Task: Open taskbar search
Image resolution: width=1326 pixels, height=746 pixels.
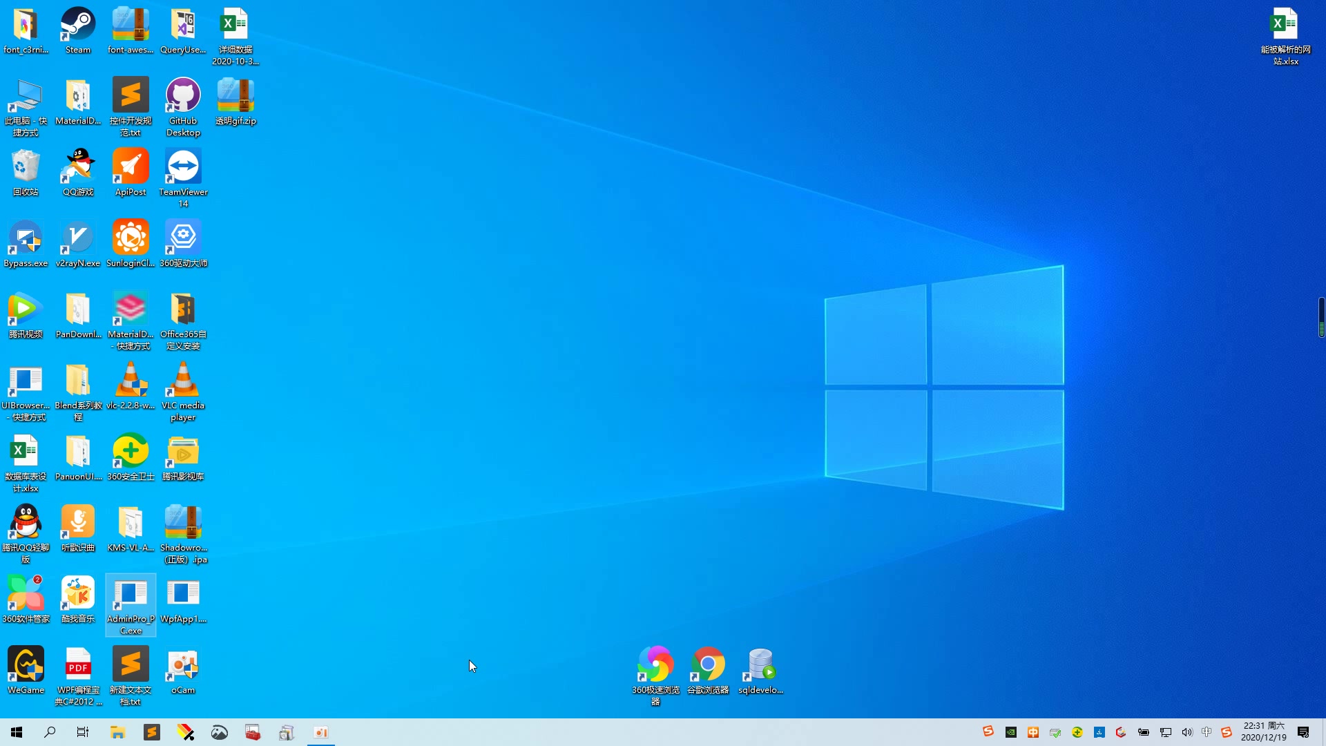Action: click(x=50, y=732)
